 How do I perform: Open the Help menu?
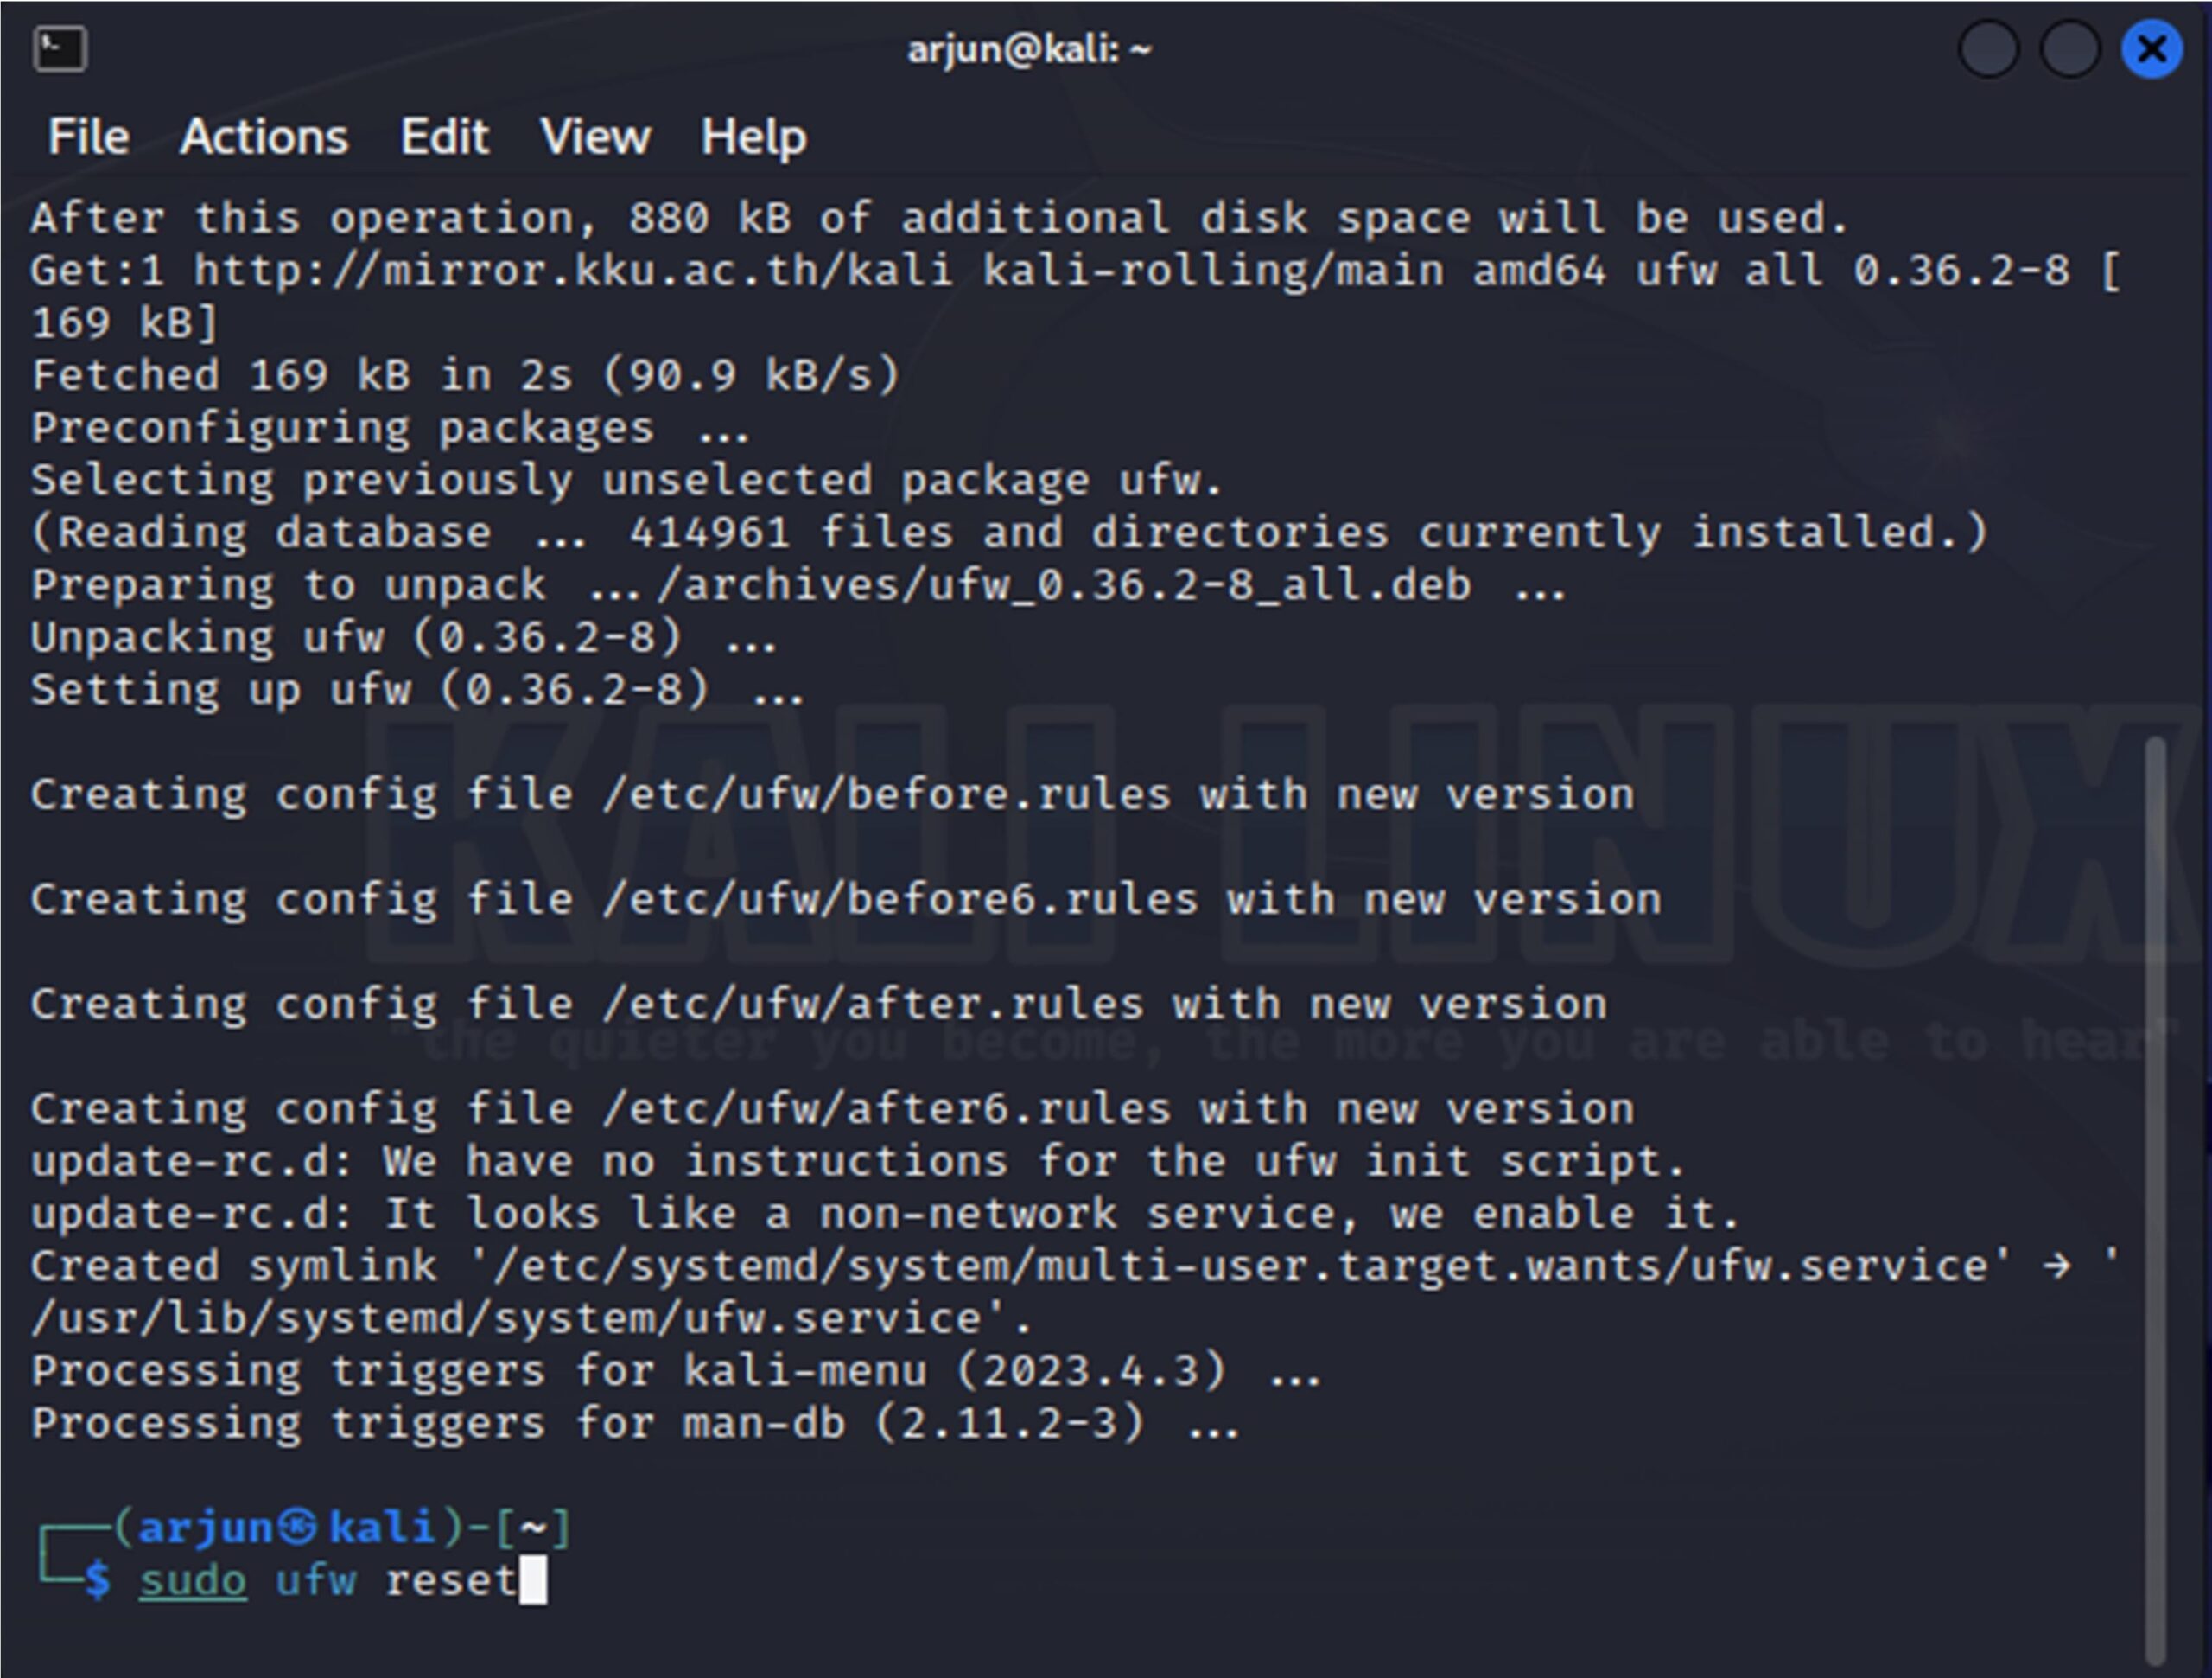753,137
